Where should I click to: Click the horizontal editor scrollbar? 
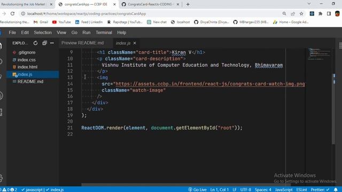185,185
